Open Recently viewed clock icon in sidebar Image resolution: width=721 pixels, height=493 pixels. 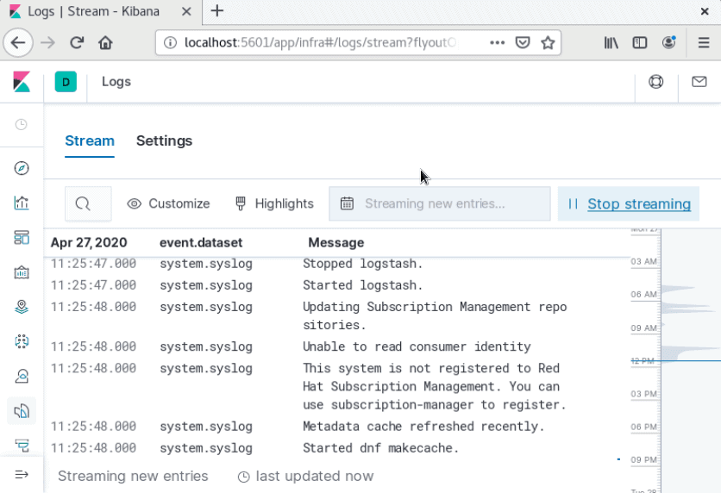click(22, 124)
